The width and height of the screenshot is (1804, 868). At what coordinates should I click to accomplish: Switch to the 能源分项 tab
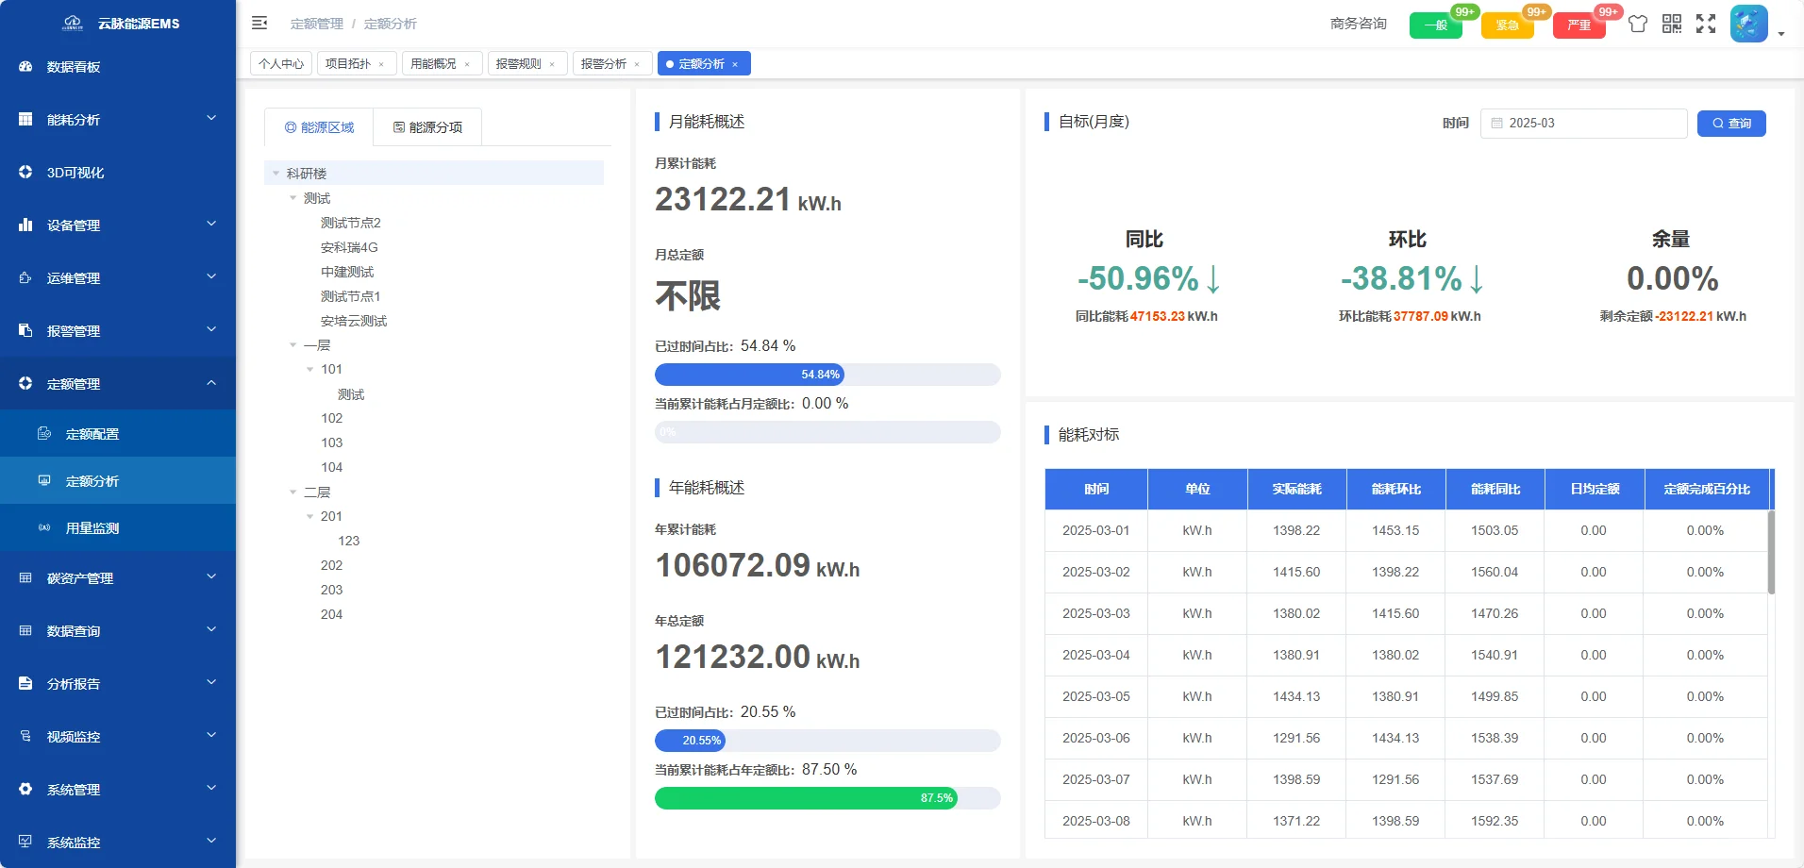coord(427,125)
